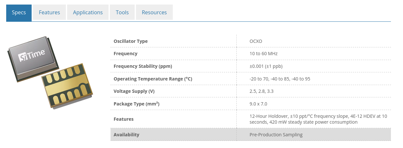Image resolution: width=403 pixels, height=148 pixels.
Task: Go to the Tools tab
Action: [x=122, y=13]
